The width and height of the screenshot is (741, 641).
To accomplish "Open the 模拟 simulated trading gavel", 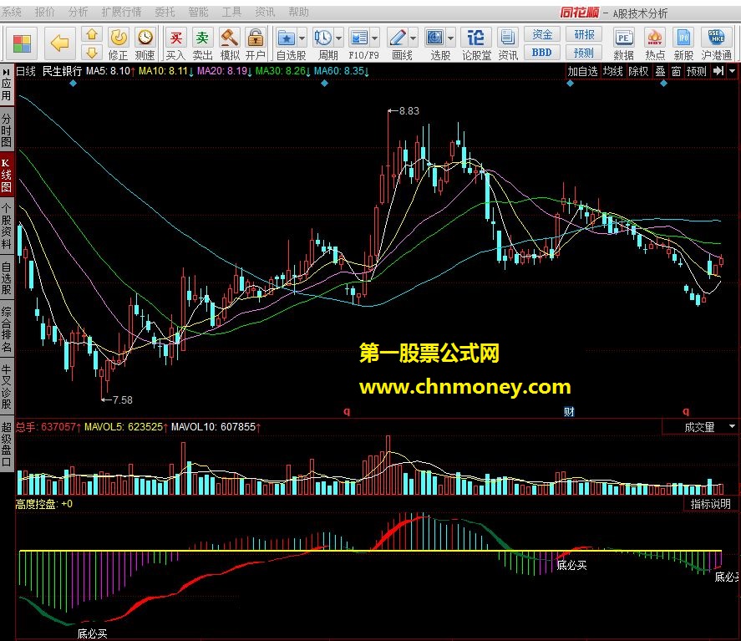I will click(230, 44).
